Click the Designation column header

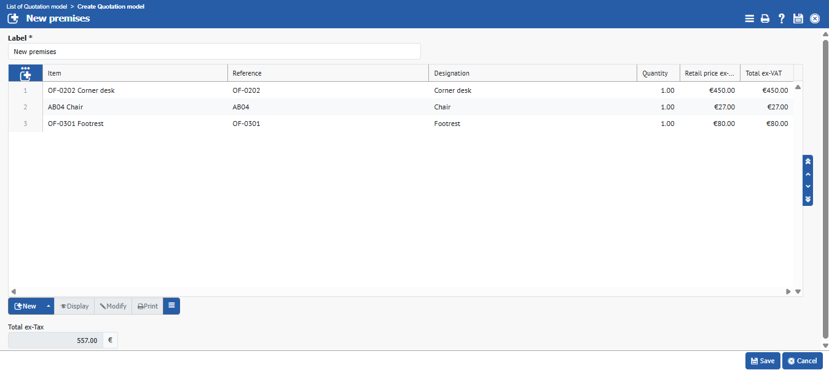tap(532, 73)
